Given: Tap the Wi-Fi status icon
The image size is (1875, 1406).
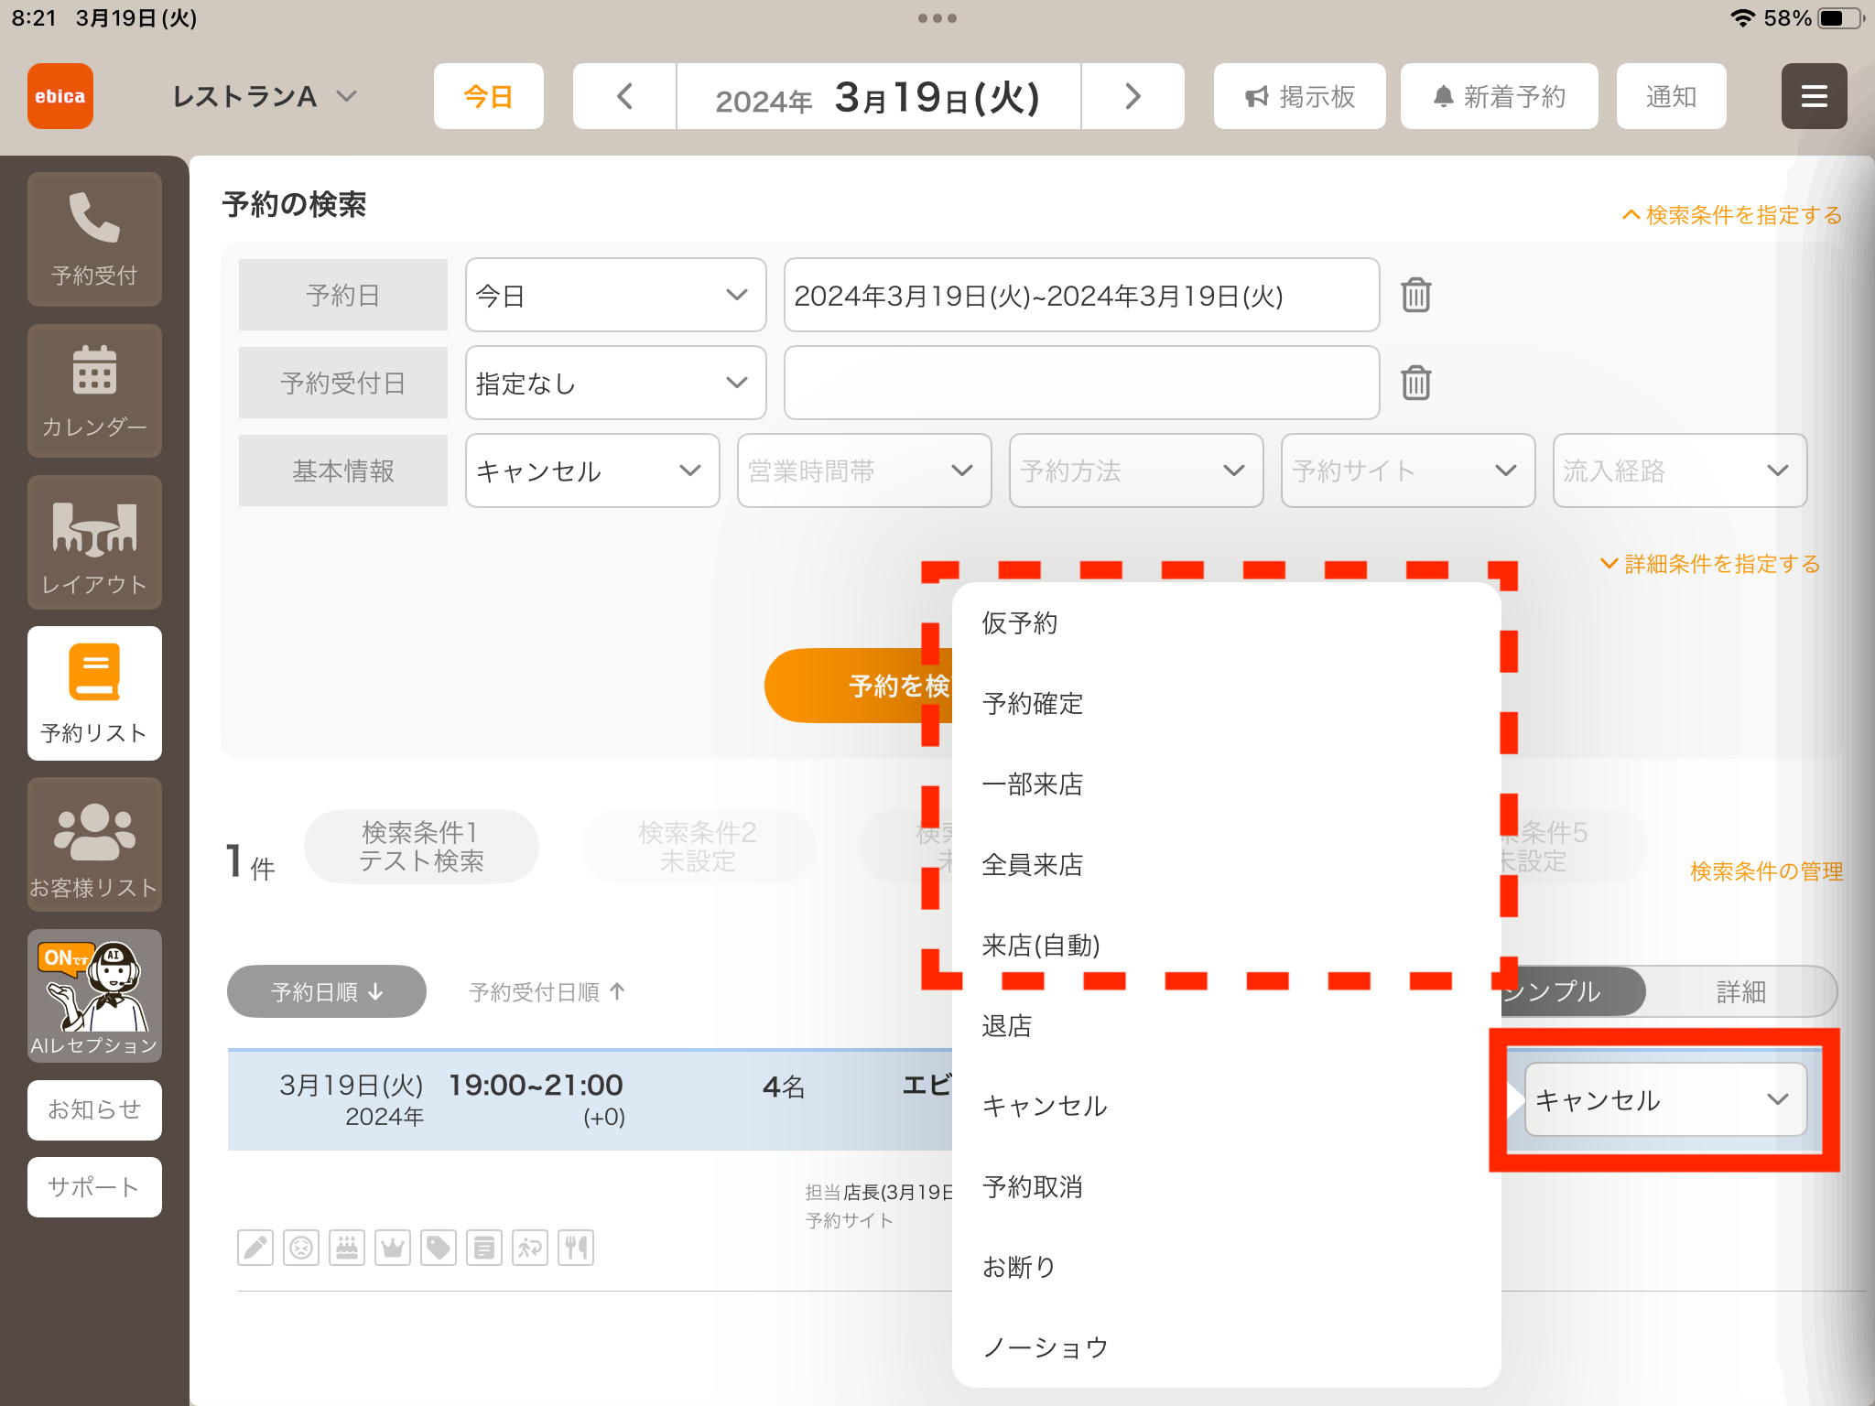Looking at the screenshot, I should point(1742,18).
